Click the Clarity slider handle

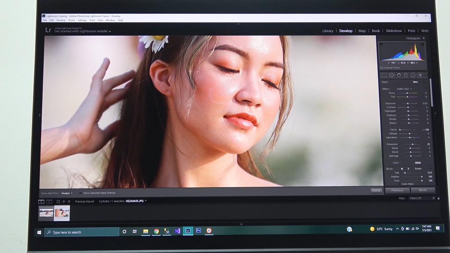click(x=400, y=130)
